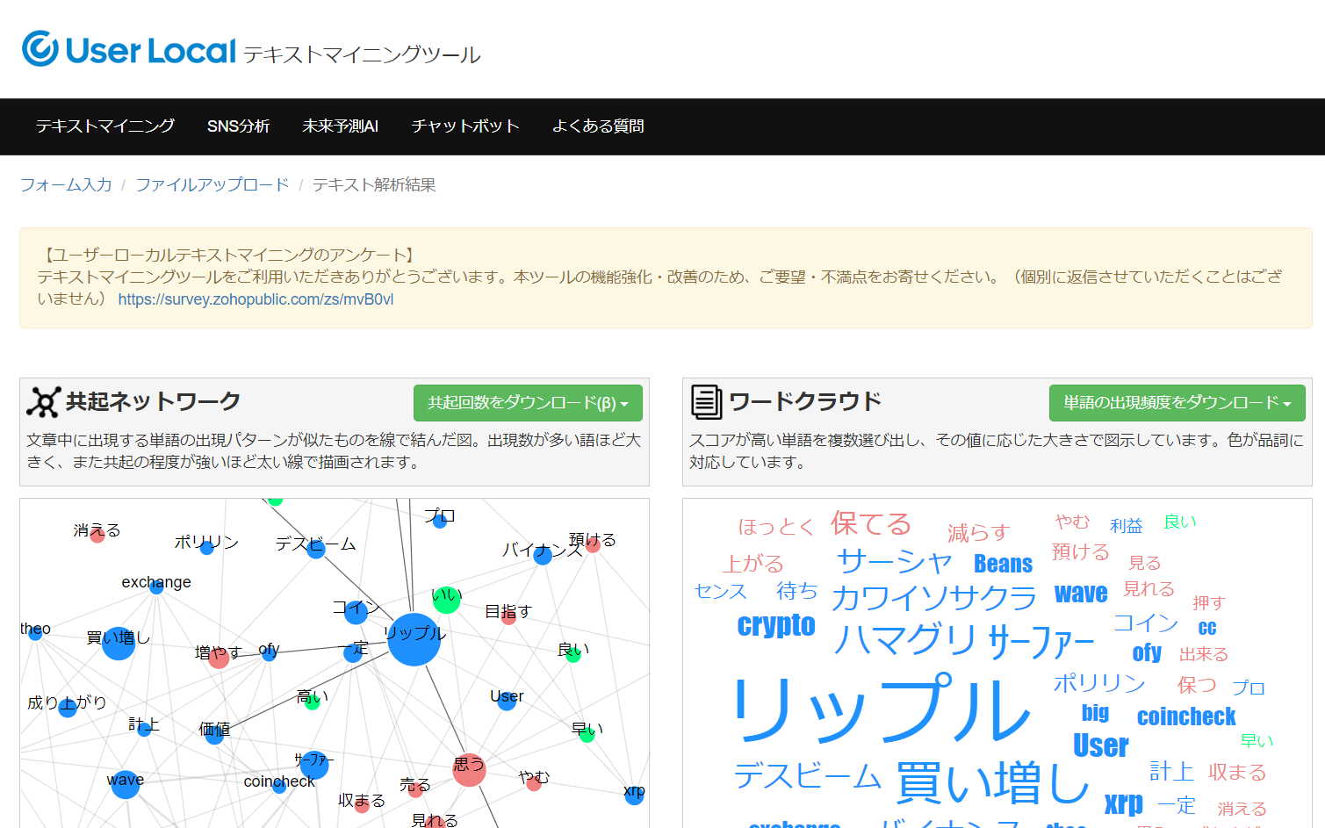
Task: Click the word crypto in word cloud
Action: pos(776,624)
